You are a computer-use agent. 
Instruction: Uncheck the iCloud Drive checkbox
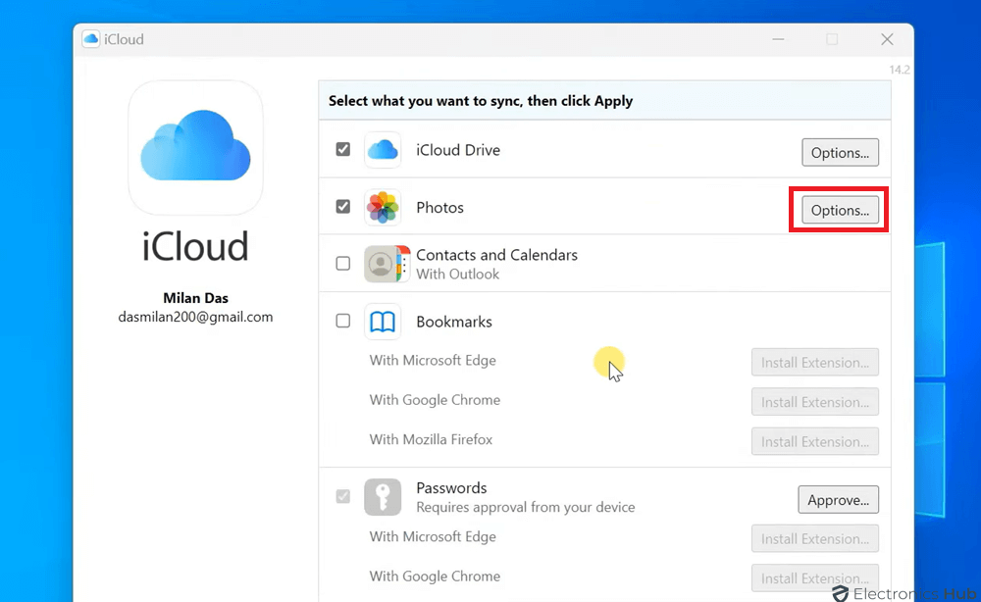coord(342,150)
